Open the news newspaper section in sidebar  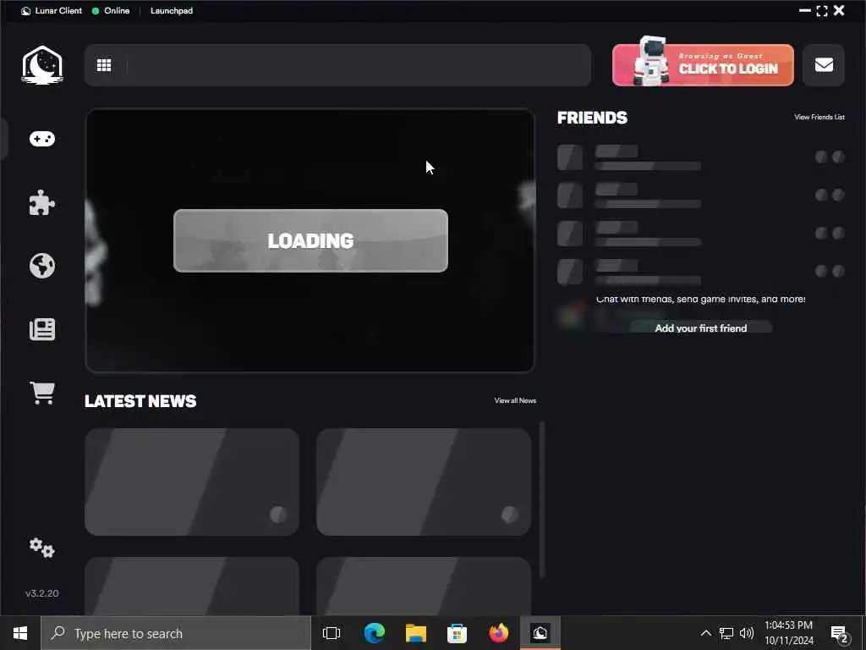point(42,329)
